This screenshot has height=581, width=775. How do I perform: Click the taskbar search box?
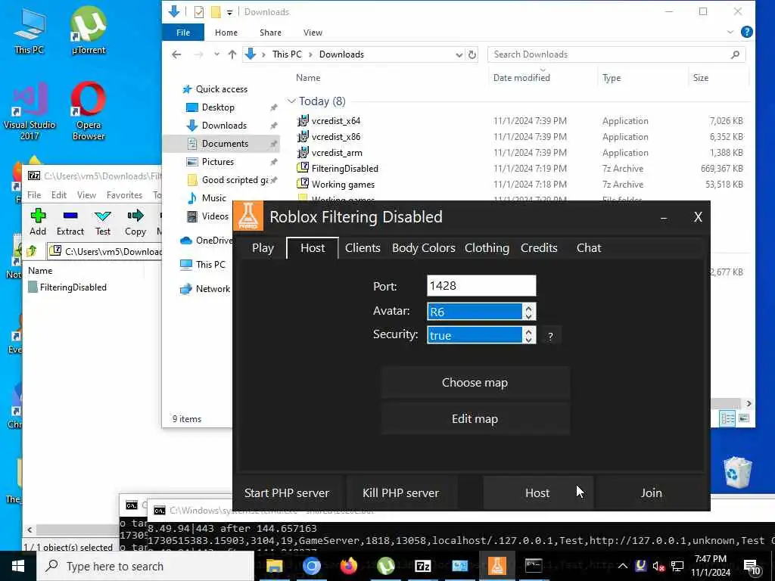point(145,566)
